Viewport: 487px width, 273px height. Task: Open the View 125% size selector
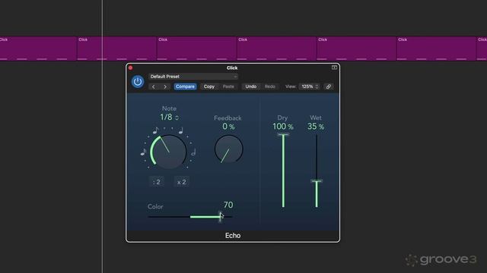coord(310,86)
